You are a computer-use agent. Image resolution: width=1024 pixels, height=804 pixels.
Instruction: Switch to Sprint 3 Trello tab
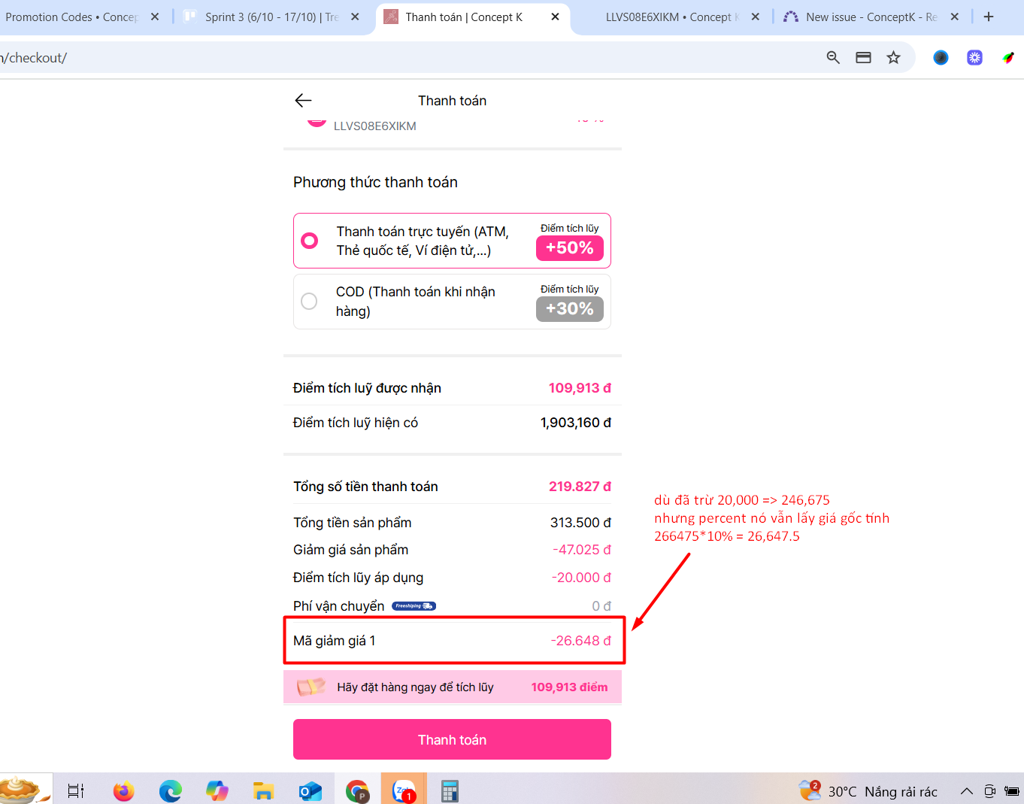(x=271, y=17)
